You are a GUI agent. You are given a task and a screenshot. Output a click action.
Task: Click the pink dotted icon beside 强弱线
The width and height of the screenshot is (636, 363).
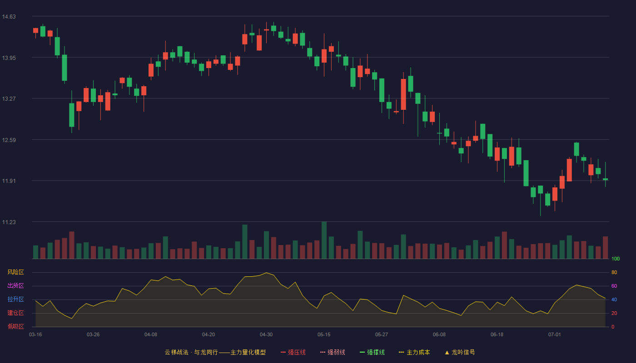pos(323,352)
